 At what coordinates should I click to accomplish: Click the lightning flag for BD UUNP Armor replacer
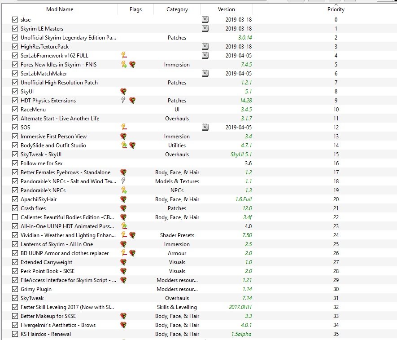tap(124, 253)
